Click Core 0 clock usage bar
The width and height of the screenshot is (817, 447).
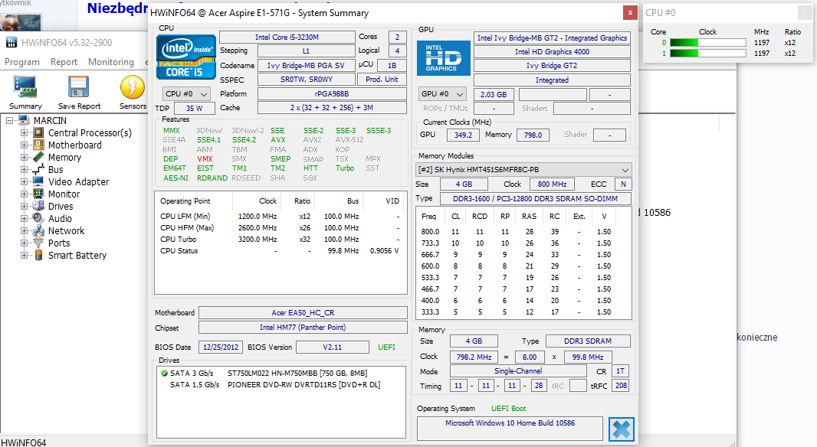click(708, 43)
